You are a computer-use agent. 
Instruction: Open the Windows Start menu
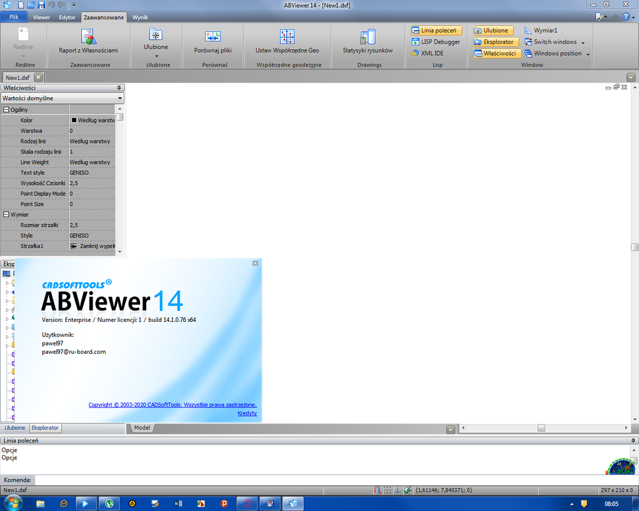13,503
